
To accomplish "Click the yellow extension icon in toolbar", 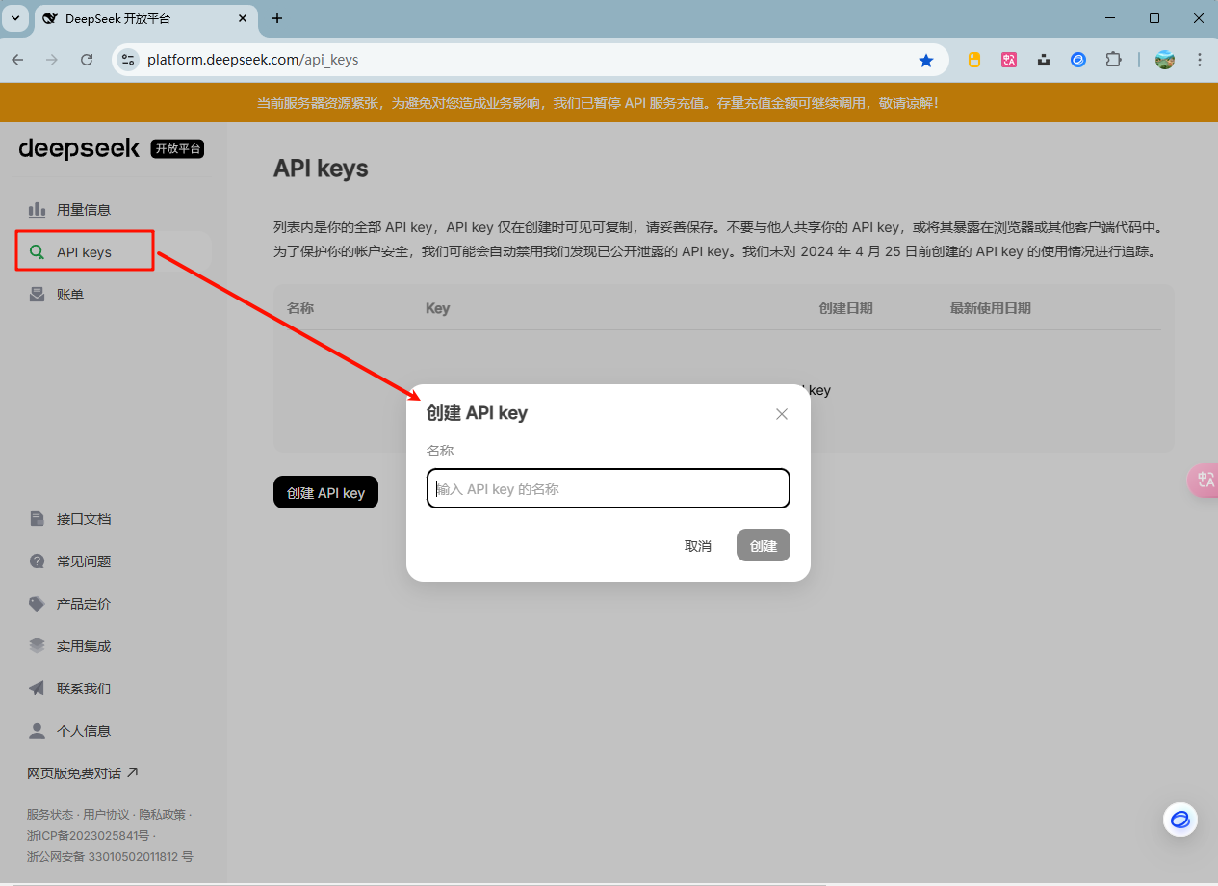I will coord(974,60).
